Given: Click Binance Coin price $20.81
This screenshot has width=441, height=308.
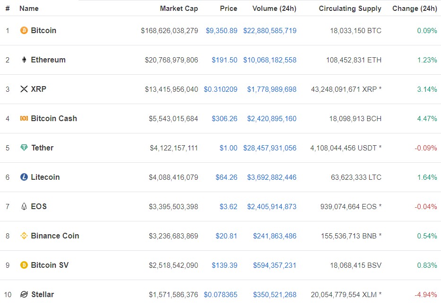Looking at the screenshot, I should [226, 236].
